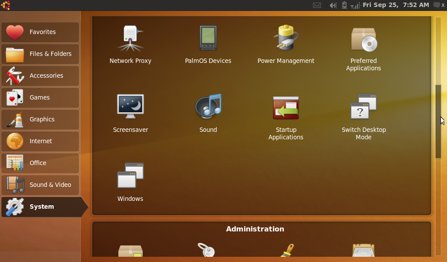Open Power Management preferences
This screenshot has width=447, height=262.
pos(286,45)
